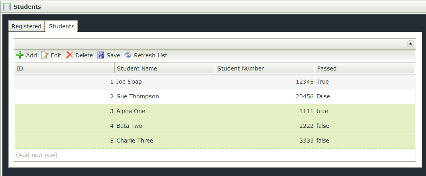Click the red X Delete icon
This screenshot has height=176, width=426.
tap(69, 55)
